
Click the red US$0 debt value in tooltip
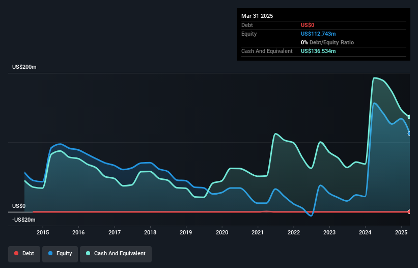(x=308, y=25)
